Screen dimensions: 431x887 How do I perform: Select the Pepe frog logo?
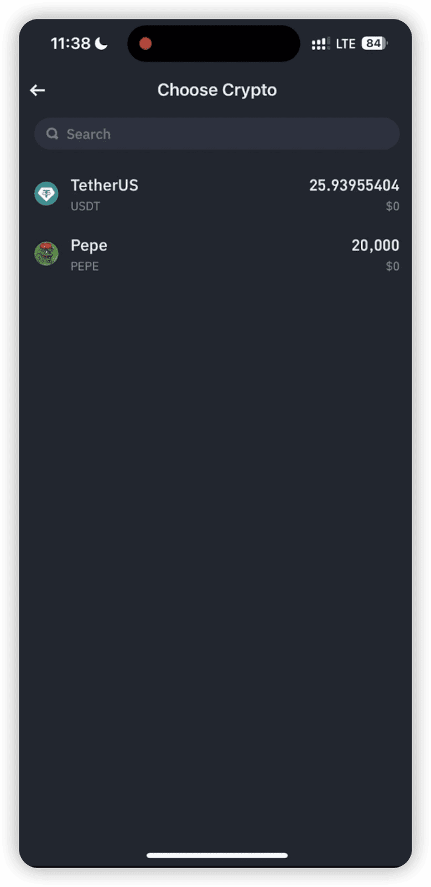coord(46,254)
